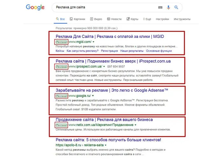This screenshot has height=159, width=223.
Task: Expand arrow next to www.mgid.com URL
Action: [x=94, y=42]
